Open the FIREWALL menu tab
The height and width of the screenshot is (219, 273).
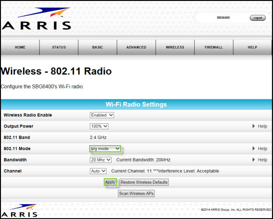pos(213,47)
